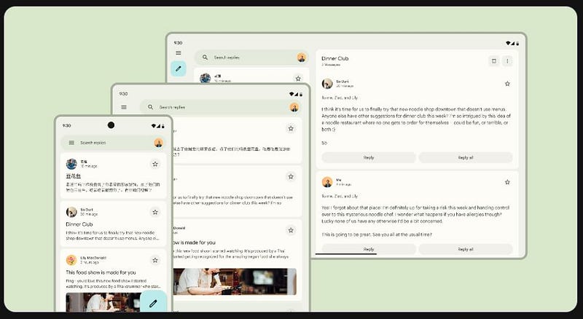The image size is (583, 319).
Task: Star the Lily MacDonald email on the phone
Action: point(155,260)
